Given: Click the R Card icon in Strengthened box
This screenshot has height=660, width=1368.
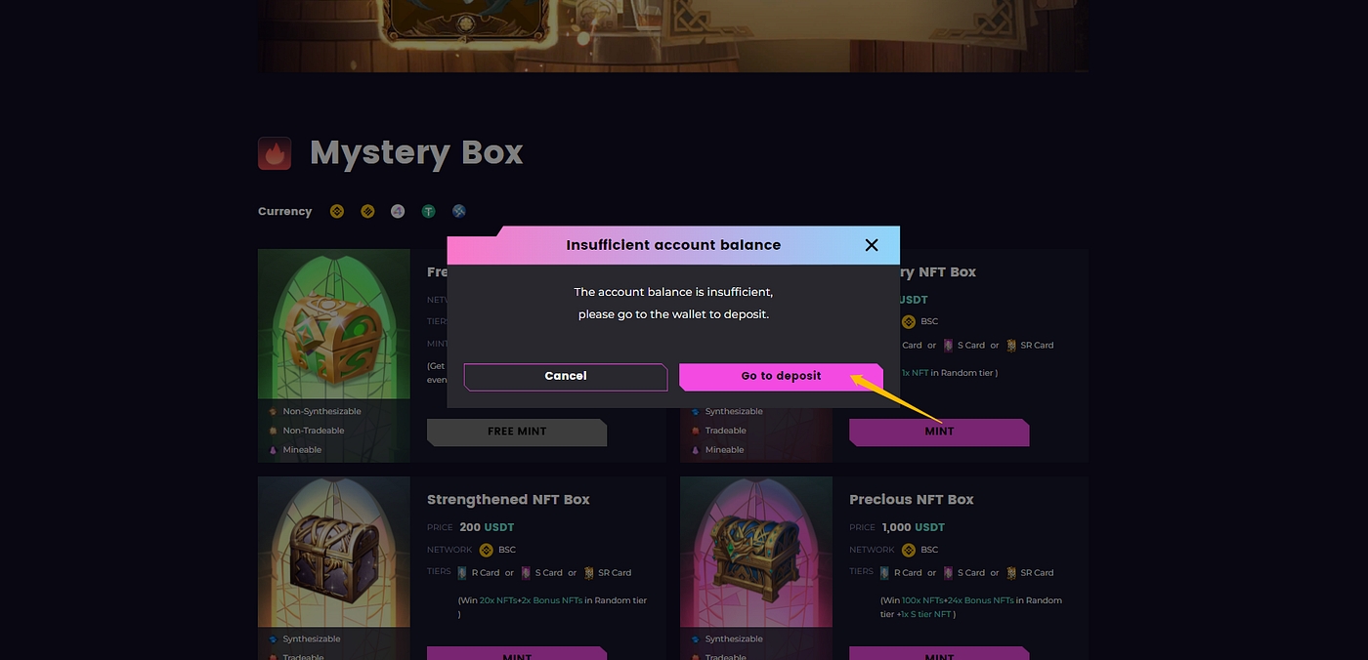Looking at the screenshot, I should (x=463, y=573).
